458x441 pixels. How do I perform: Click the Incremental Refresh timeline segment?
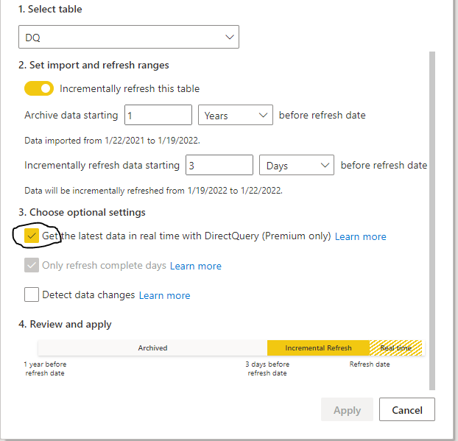(x=317, y=348)
